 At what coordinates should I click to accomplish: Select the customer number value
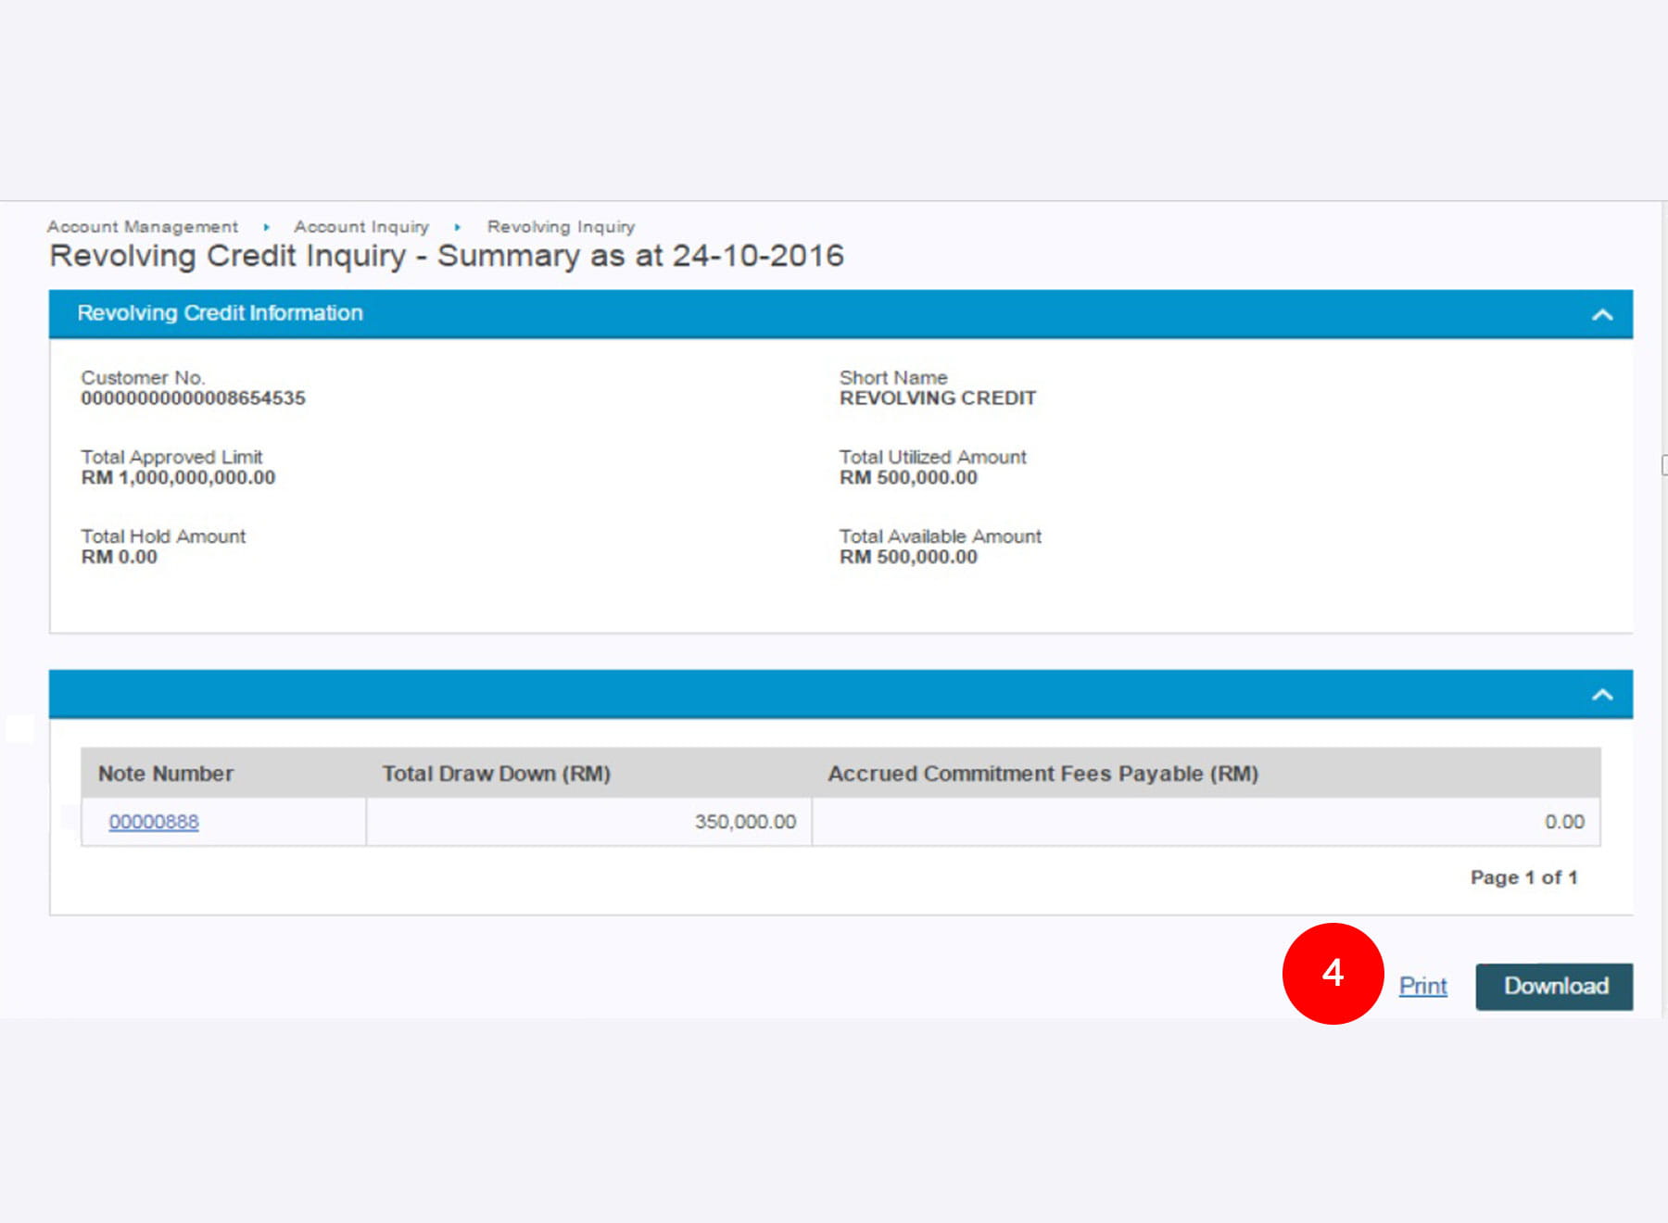click(x=193, y=398)
